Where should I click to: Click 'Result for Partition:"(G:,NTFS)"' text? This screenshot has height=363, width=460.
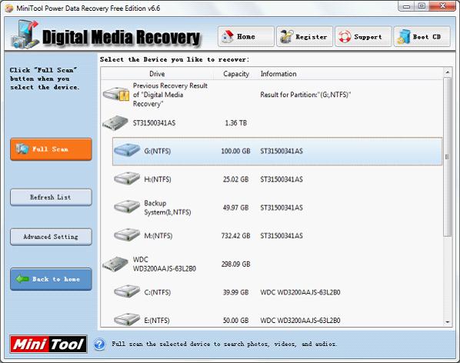(x=305, y=95)
